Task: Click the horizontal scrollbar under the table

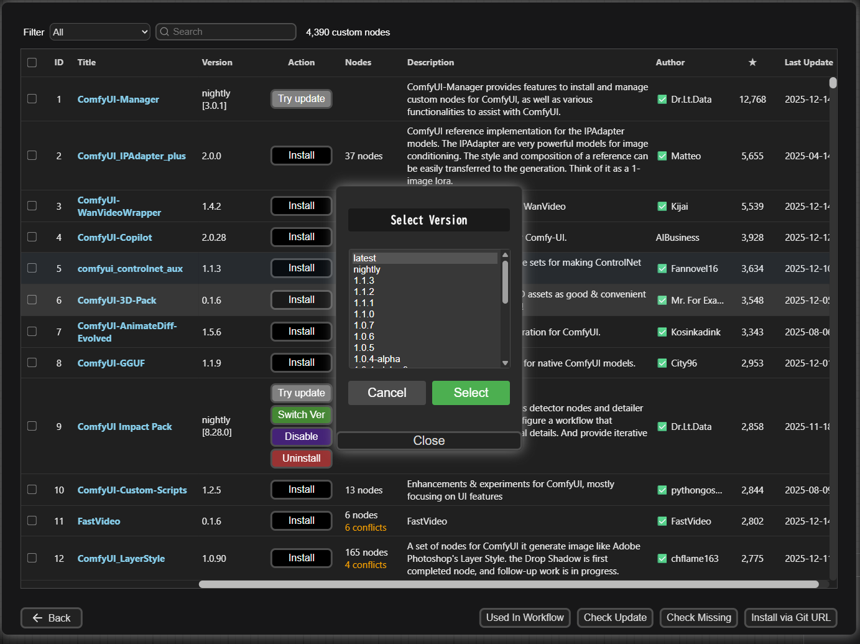Action: (508, 584)
